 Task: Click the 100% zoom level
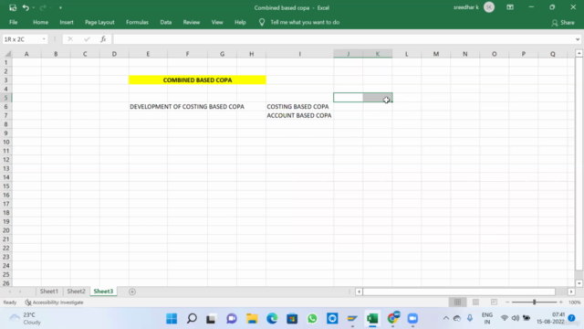[574, 302]
